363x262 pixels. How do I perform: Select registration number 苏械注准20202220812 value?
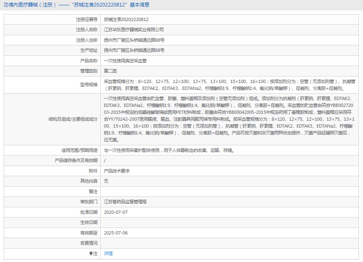tap(126, 19)
